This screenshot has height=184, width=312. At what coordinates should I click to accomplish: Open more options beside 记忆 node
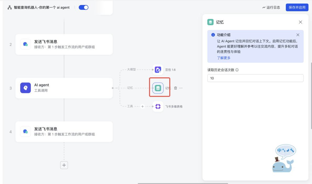[181, 88]
